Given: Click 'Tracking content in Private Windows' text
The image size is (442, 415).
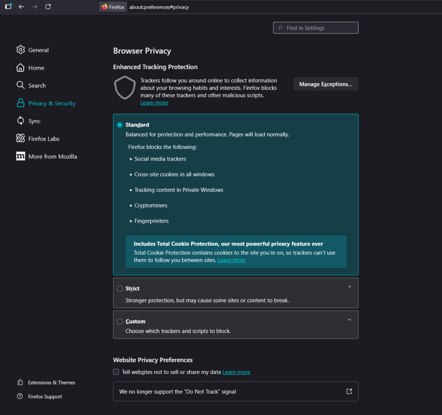Looking at the screenshot, I should point(179,190).
